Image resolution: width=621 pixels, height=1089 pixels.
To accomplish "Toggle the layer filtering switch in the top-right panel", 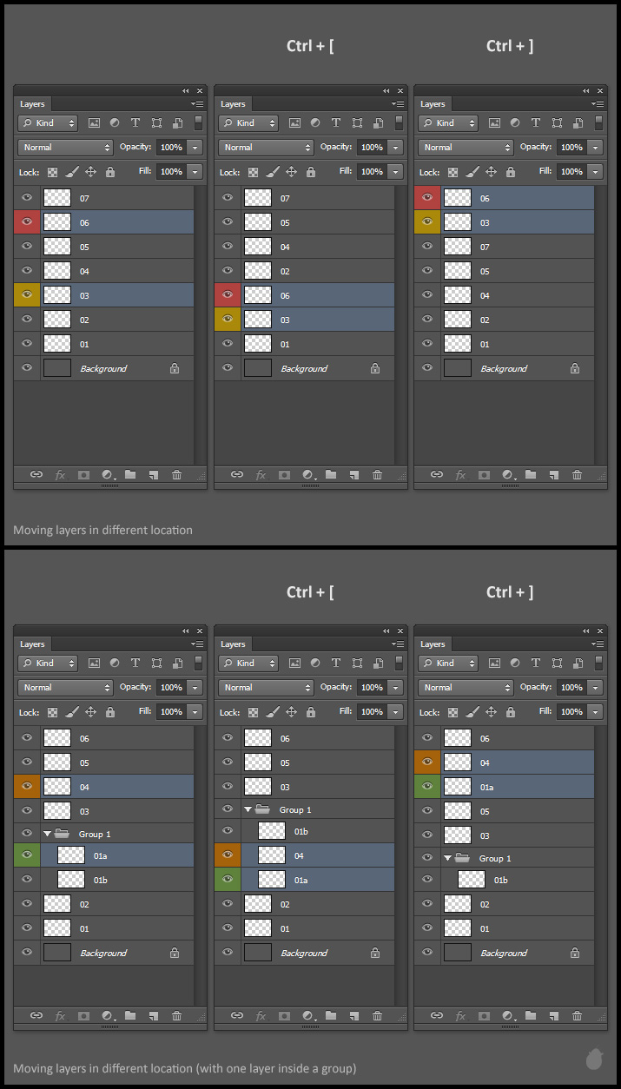I will (598, 123).
